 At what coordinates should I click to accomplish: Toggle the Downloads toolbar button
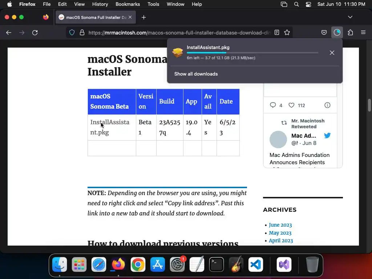click(337, 32)
